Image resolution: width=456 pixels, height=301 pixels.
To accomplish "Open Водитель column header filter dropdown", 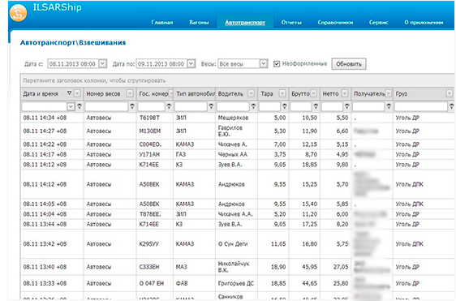I will [251, 93].
